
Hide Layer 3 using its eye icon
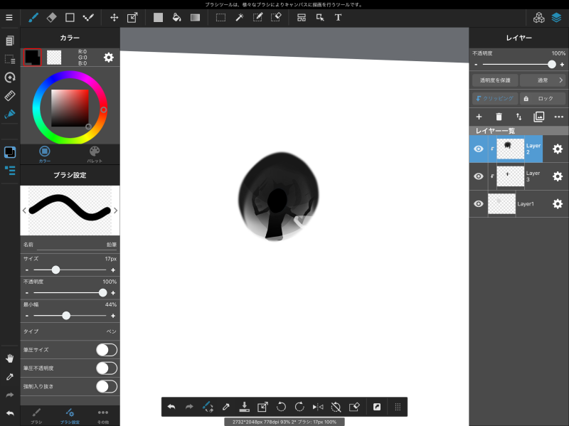point(479,176)
